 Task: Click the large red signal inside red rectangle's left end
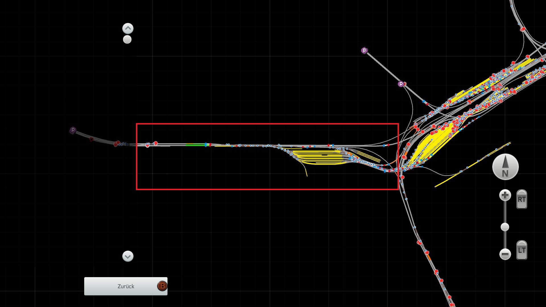click(x=156, y=143)
